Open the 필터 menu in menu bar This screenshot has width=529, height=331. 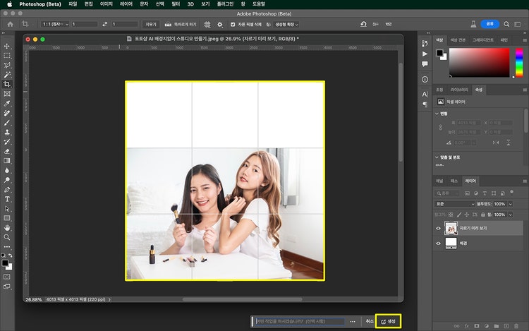(178, 4)
